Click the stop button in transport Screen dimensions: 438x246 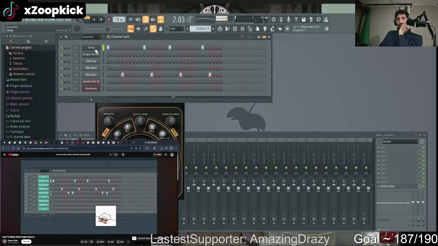pyautogui.click(x=101, y=19)
